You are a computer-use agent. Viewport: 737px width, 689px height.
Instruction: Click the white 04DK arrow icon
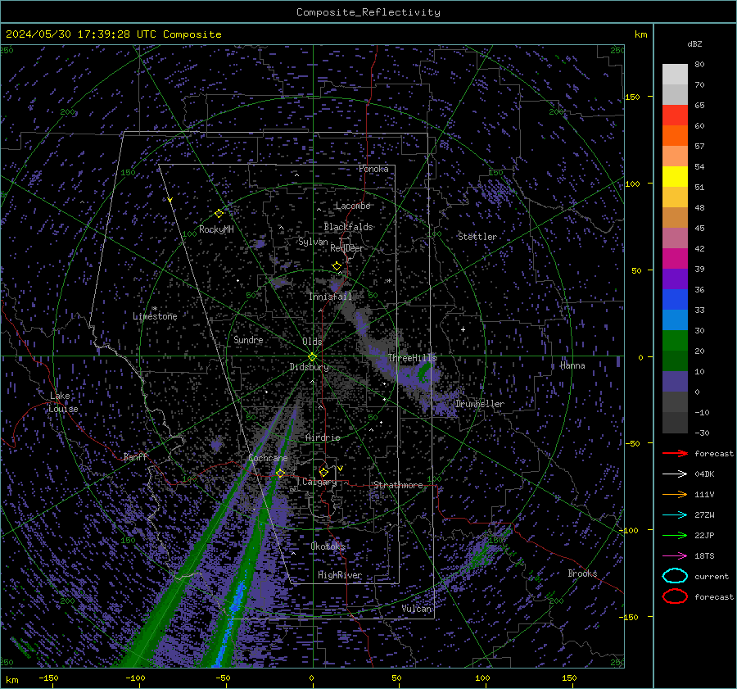[x=675, y=474]
